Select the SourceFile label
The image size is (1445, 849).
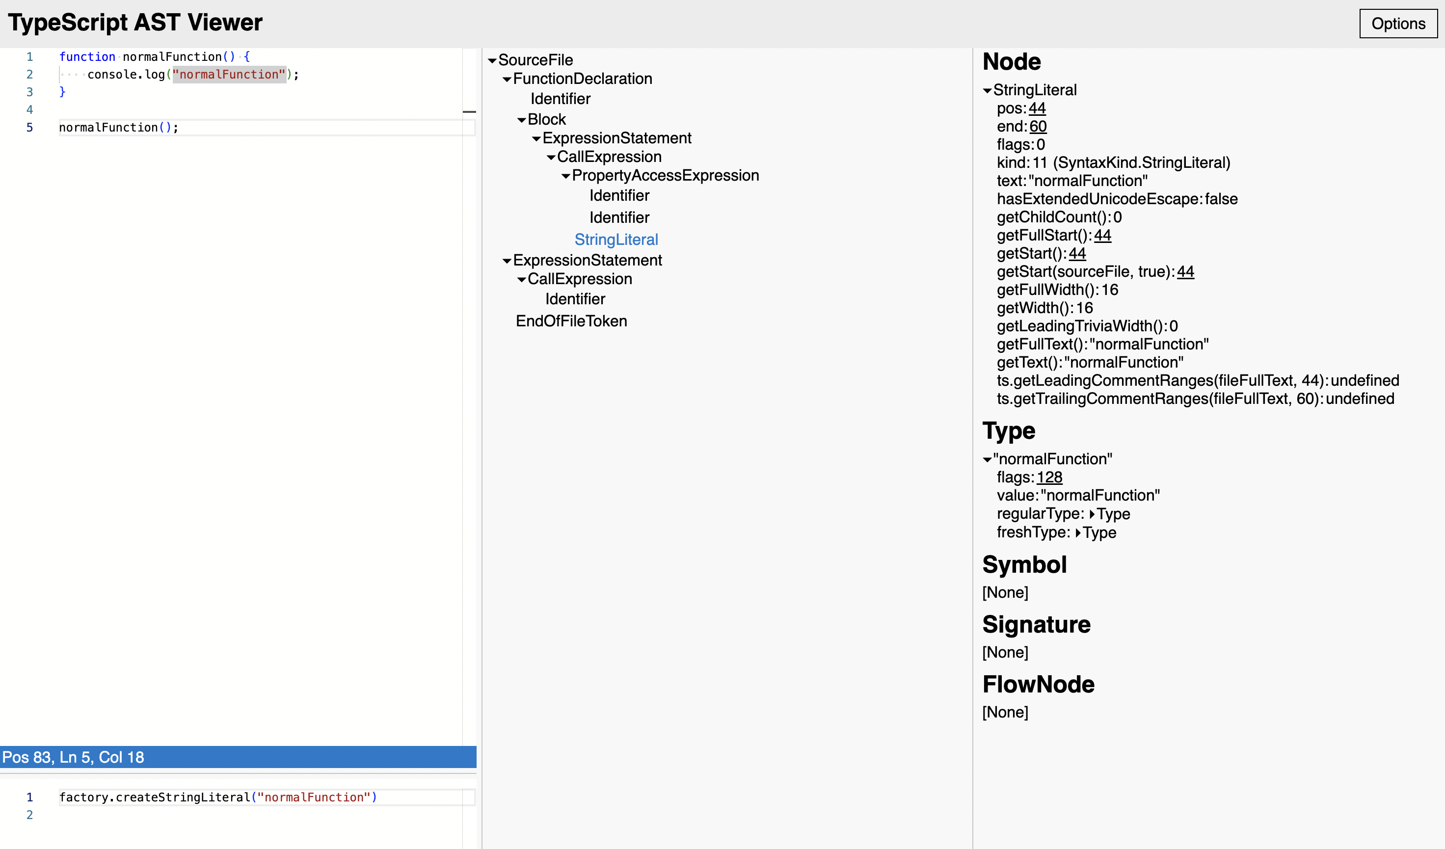[x=535, y=60]
